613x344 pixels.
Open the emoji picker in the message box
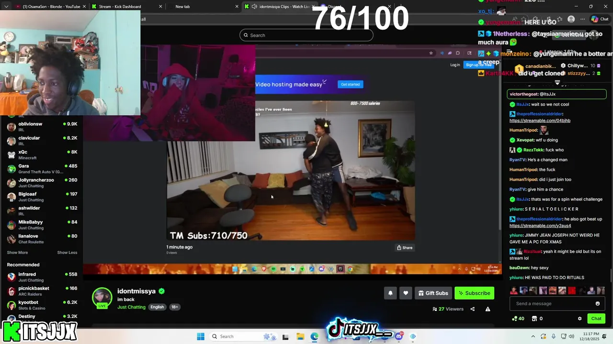[x=597, y=303]
